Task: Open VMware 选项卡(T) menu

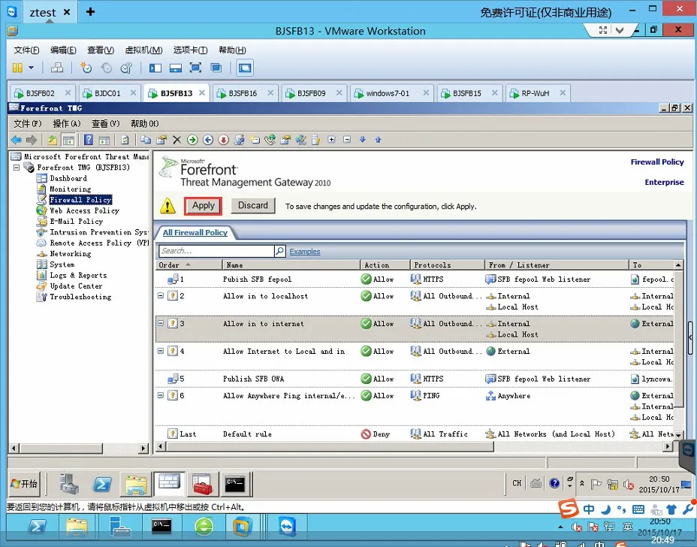Action: pyautogui.click(x=190, y=50)
